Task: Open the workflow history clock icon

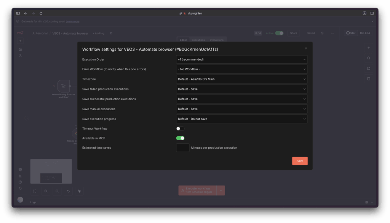Action: point(322,33)
